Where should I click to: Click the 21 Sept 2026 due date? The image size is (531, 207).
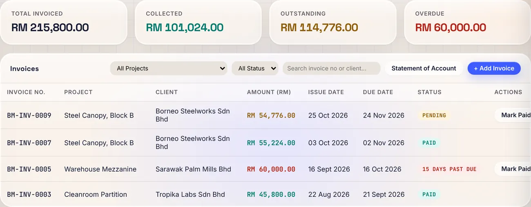click(384, 194)
